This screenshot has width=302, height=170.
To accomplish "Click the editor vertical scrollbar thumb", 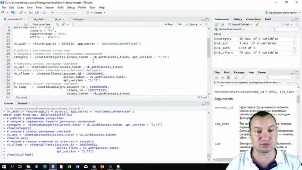I will (209, 48).
